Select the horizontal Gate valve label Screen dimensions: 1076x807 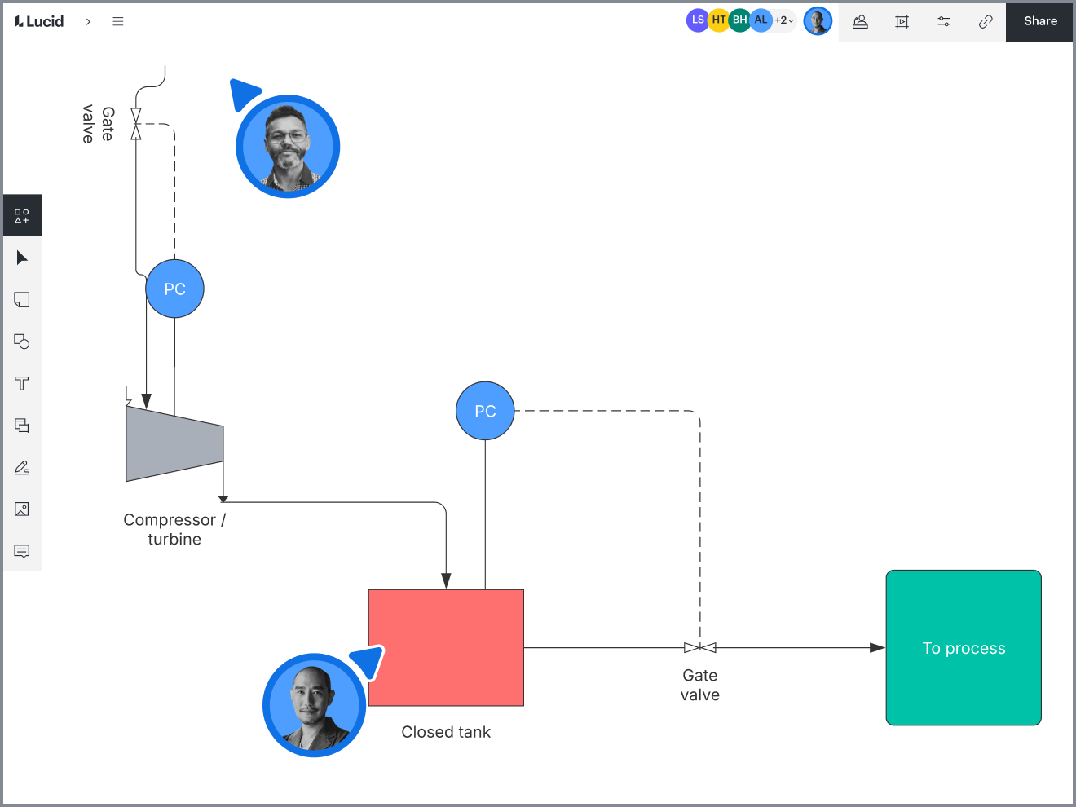[x=700, y=685]
